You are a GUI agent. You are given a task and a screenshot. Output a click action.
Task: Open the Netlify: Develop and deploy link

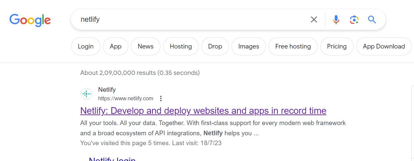click(x=203, y=111)
